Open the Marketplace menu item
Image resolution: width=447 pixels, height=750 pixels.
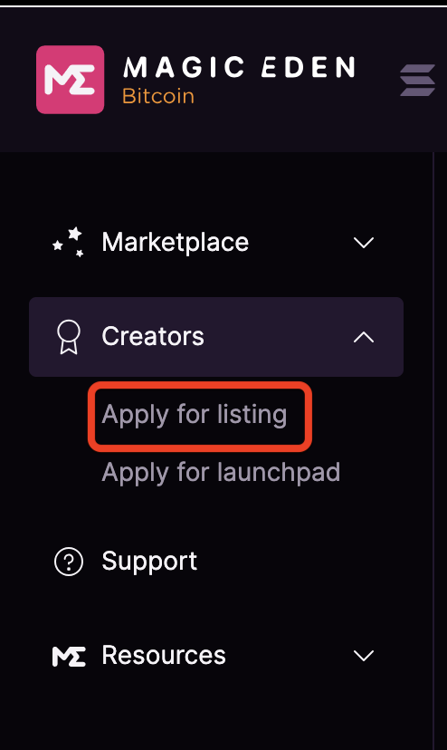175,242
